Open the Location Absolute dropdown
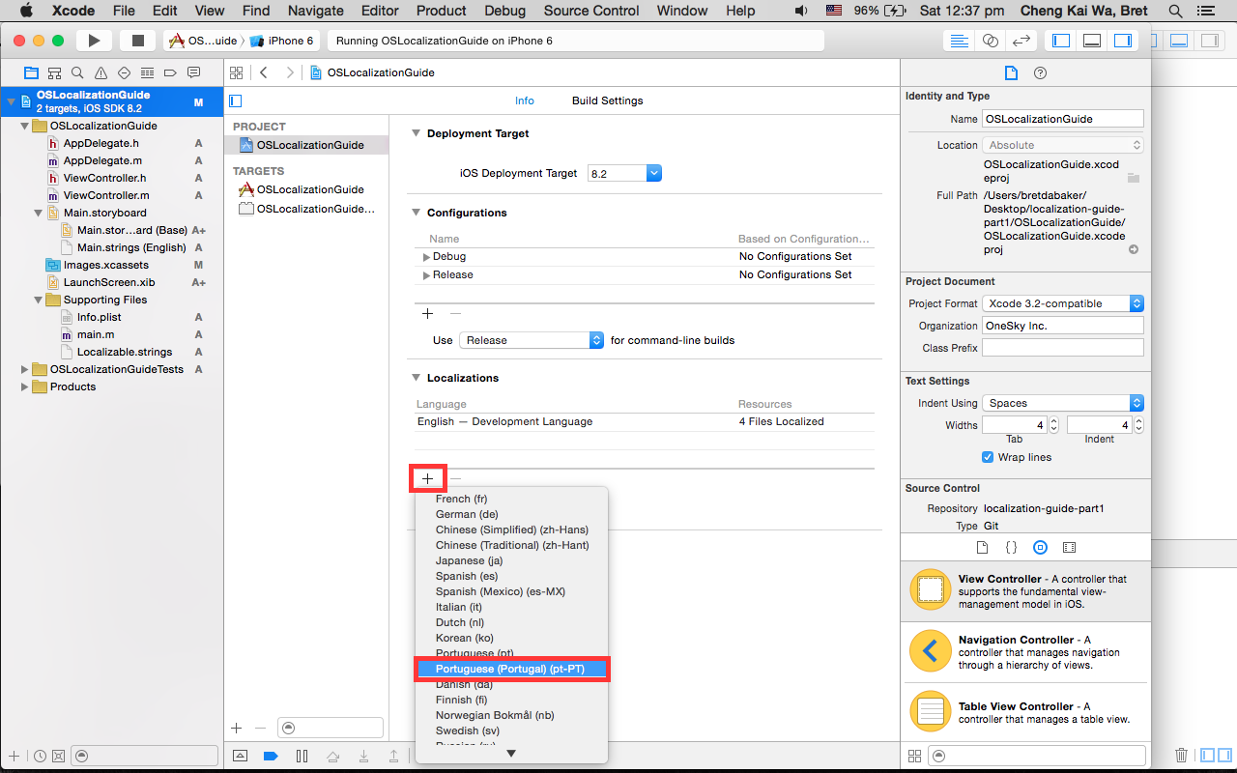Image resolution: width=1237 pixels, height=773 pixels. click(1063, 145)
